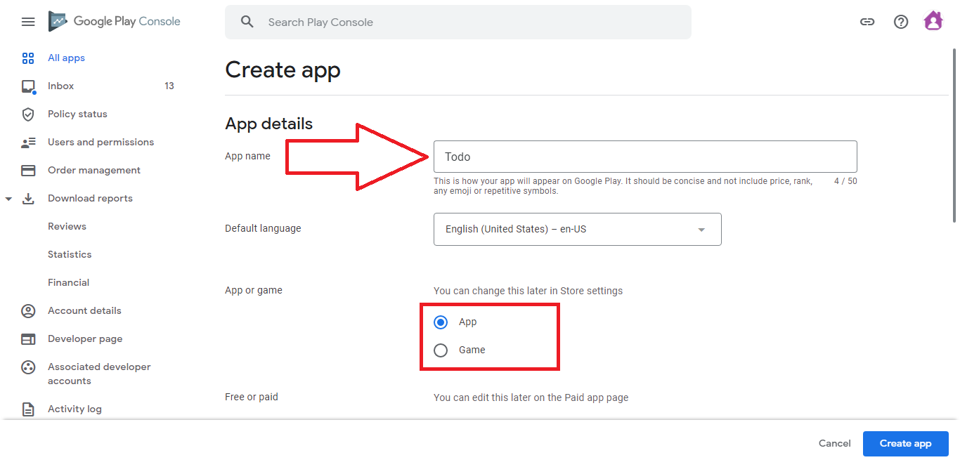Open the hamburger navigation menu

(28, 22)
